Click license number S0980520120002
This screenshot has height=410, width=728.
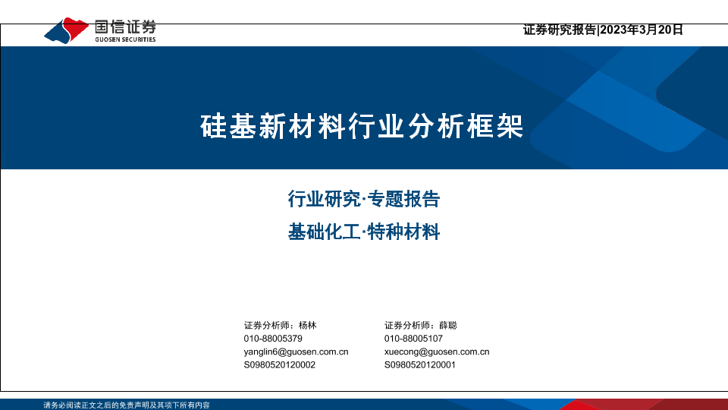click(x=279, y=365)
